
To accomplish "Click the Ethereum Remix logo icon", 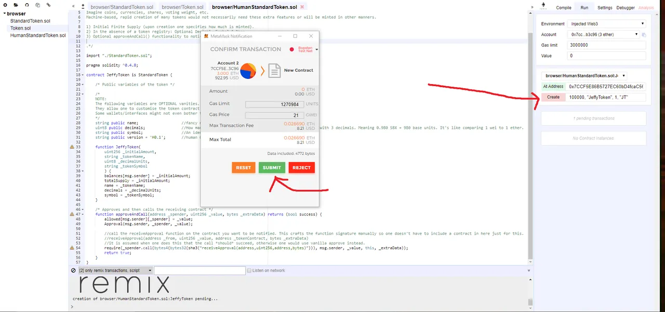I will (x=543, y=6).
